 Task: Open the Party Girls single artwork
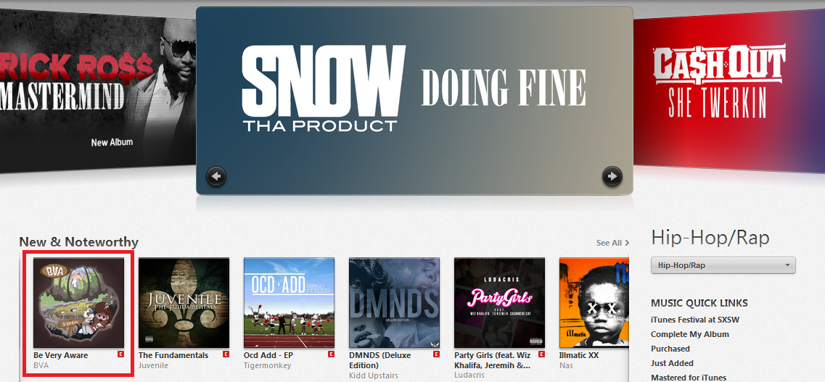pos(499,303)
